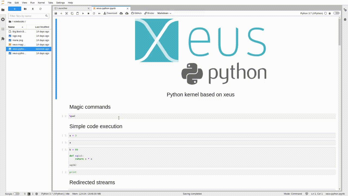348x196 pixels.
Task: Close the Launcher tab
Action: click(x=89, y=8)
